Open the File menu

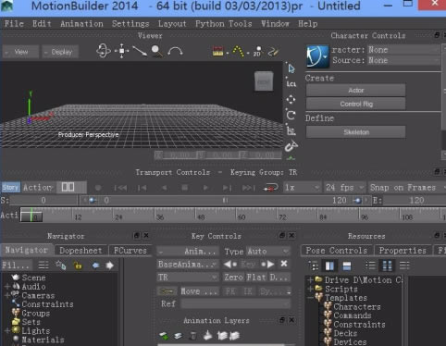[x=14, y=24]
